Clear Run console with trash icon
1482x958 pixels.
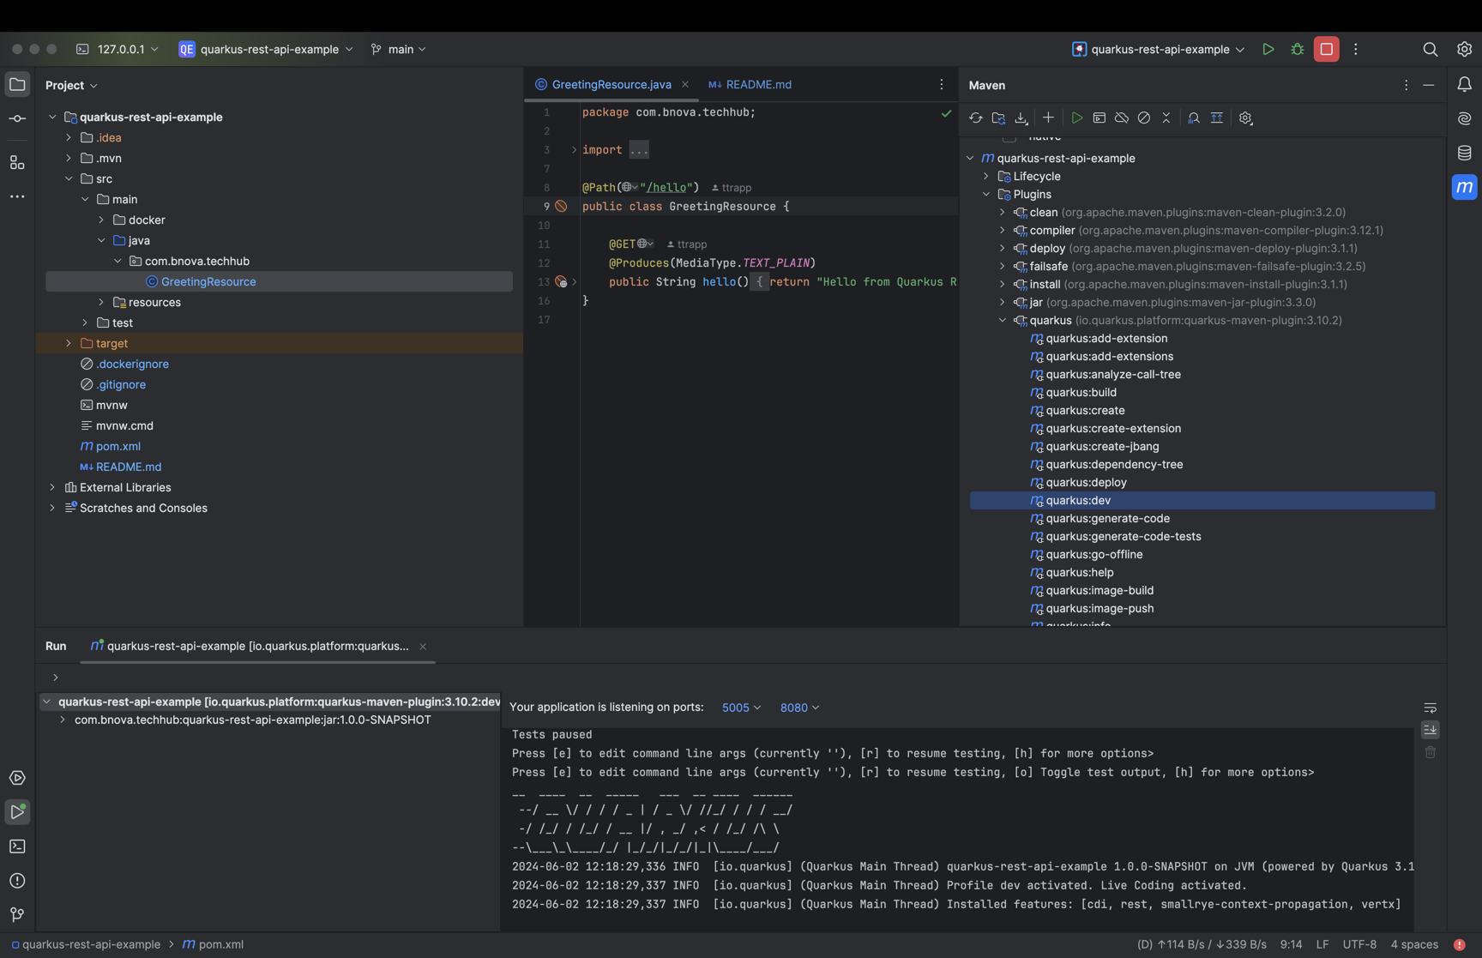pyautogui.click(x=1431, y=752)
